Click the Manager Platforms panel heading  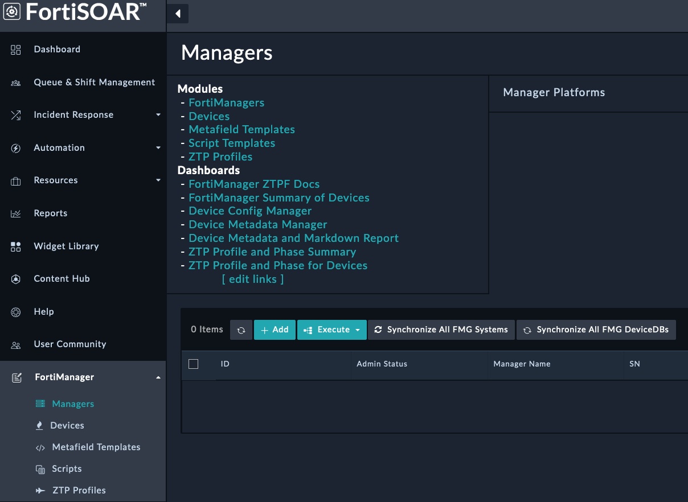click(x=554, y=93)
